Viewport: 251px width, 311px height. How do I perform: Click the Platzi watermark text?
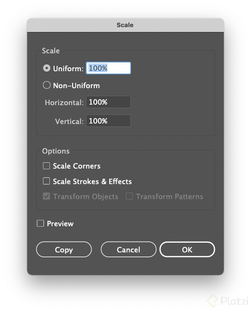coord(235,301)
